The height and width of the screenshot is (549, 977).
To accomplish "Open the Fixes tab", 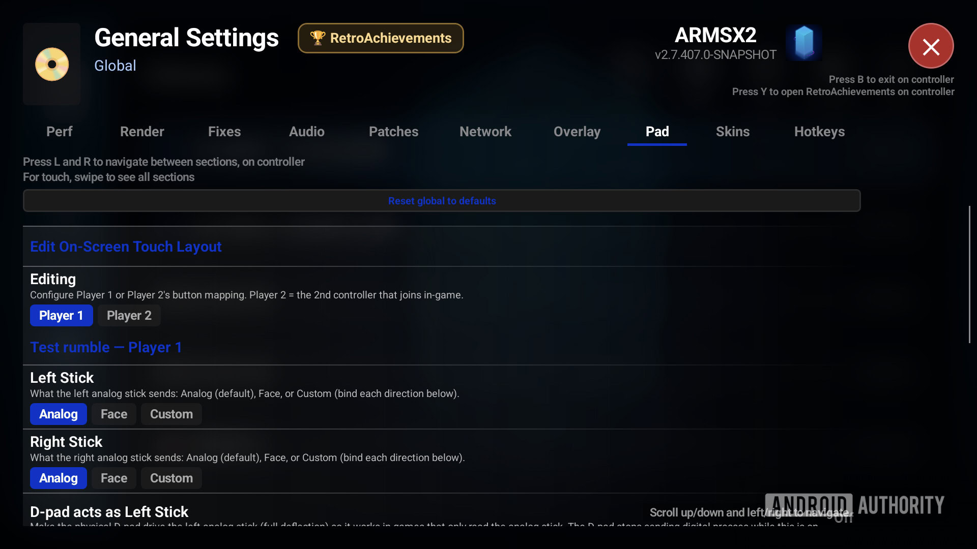I will click(x=224, y=132).
